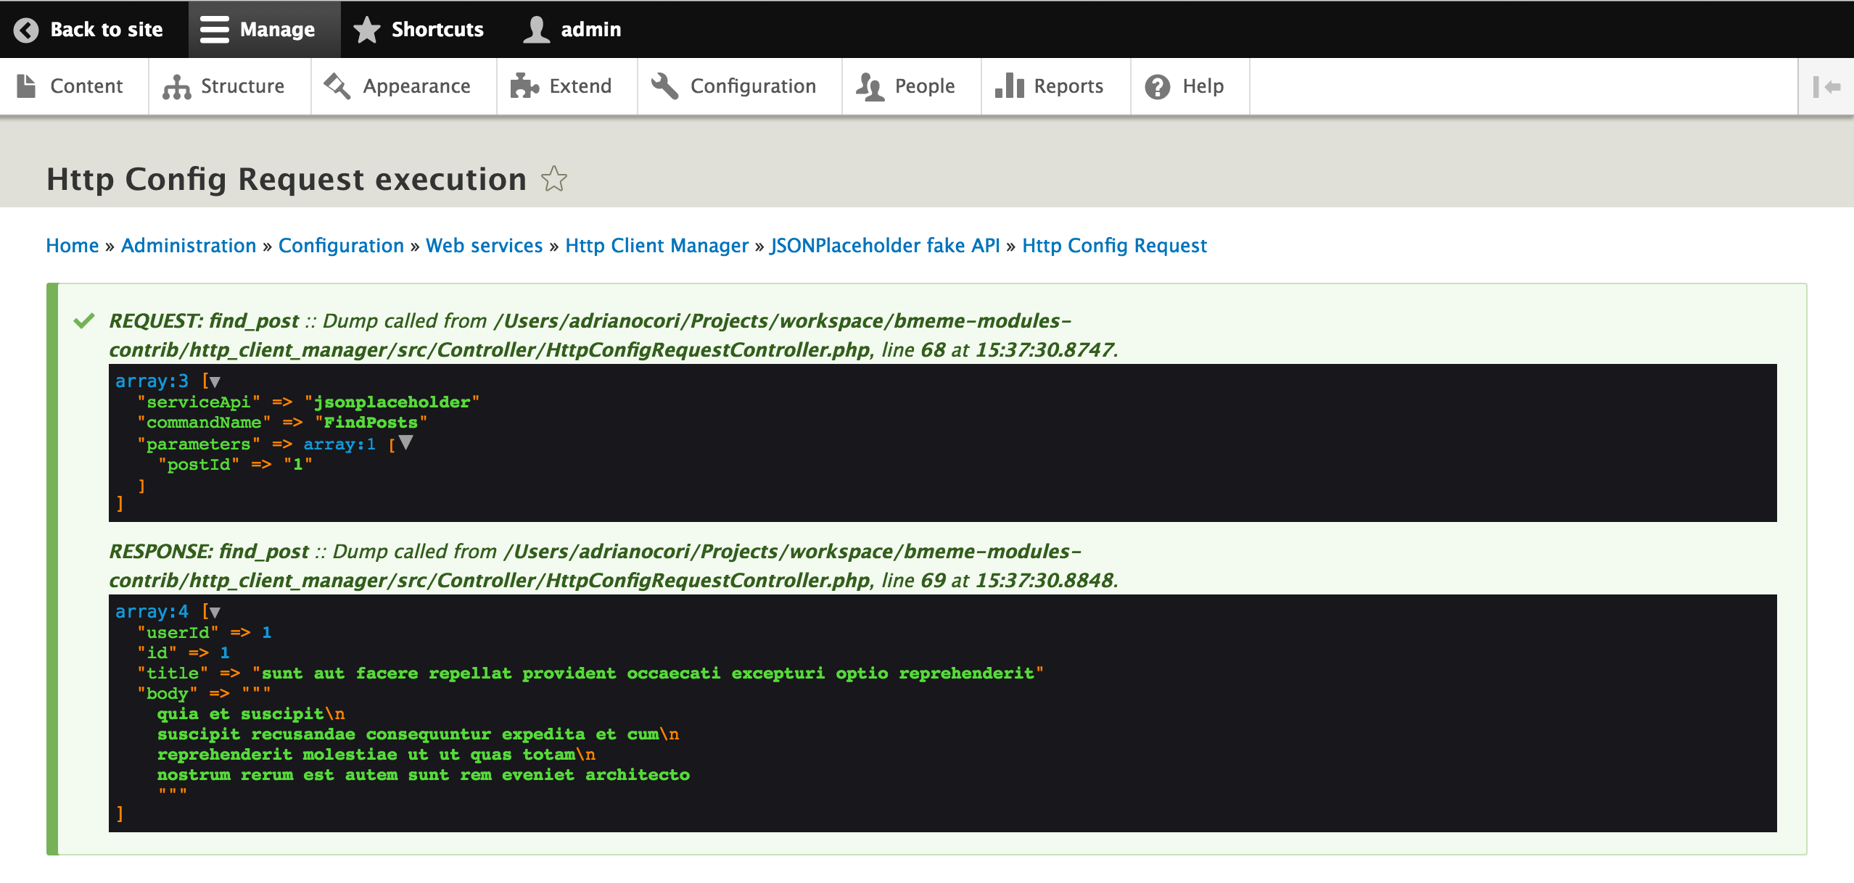The image size is (1854, 883).
Task: Open the Reports menu
Action: 1056,86
